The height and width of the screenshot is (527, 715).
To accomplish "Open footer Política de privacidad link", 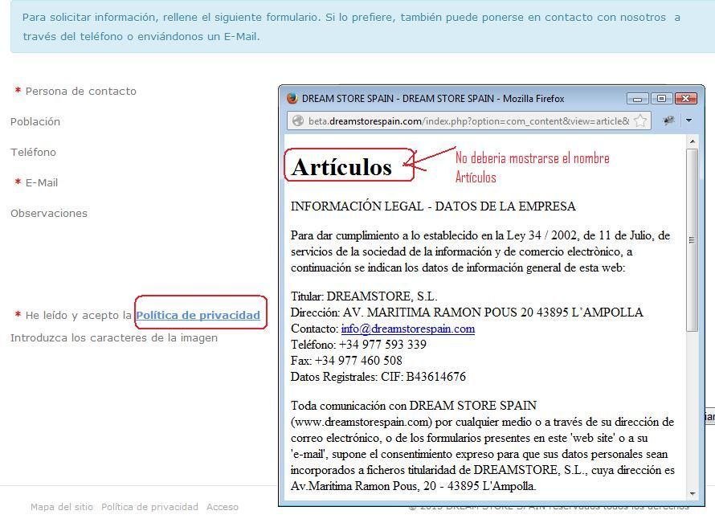I will point(149,507).
